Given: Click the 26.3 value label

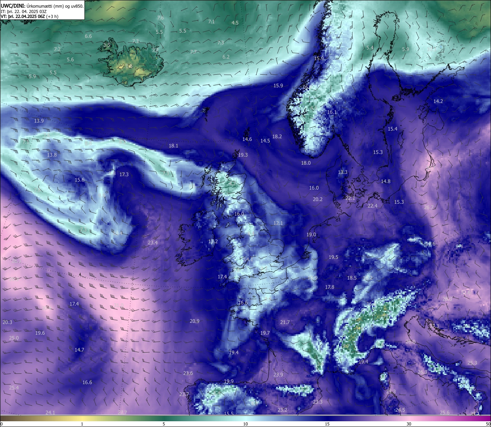Looking at the screenshot, I should (422, 372).
